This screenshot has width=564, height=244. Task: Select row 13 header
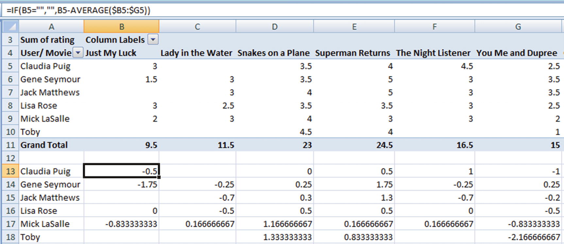pyautogui.click(x=10, y=171)
